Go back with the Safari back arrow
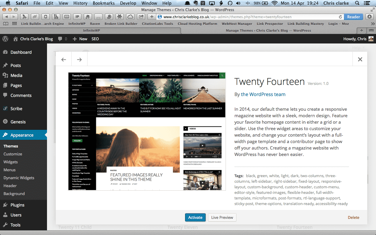This screenshot has height=235, width=376. point(6,17)
